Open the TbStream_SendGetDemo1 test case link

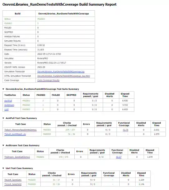[x=17, y=157]
